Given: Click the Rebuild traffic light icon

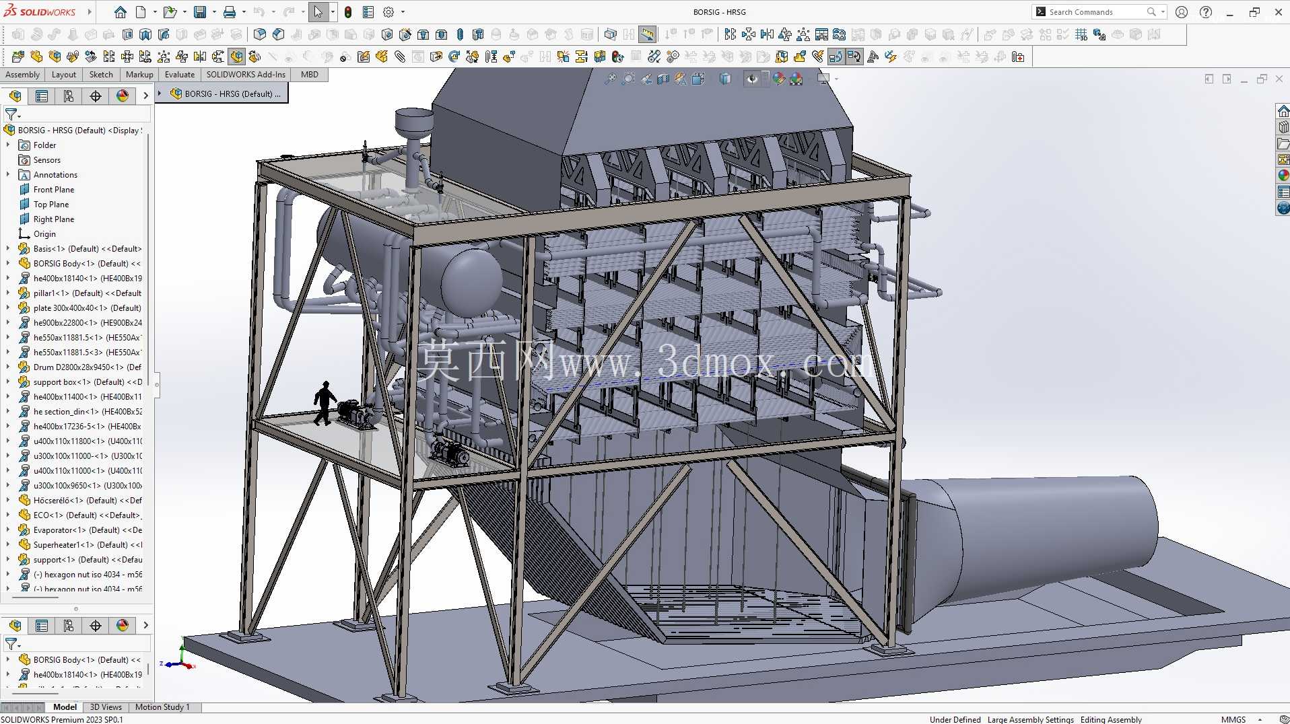Looking at the screenshot, I should [348, 12].
